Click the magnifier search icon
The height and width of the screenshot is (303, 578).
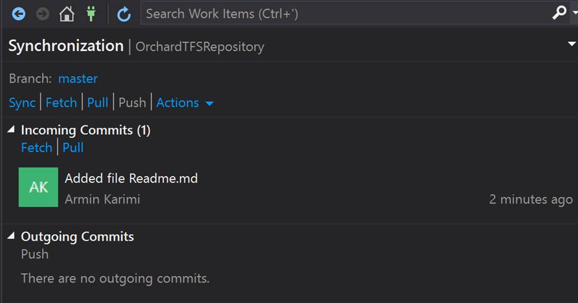click(559, 13)
